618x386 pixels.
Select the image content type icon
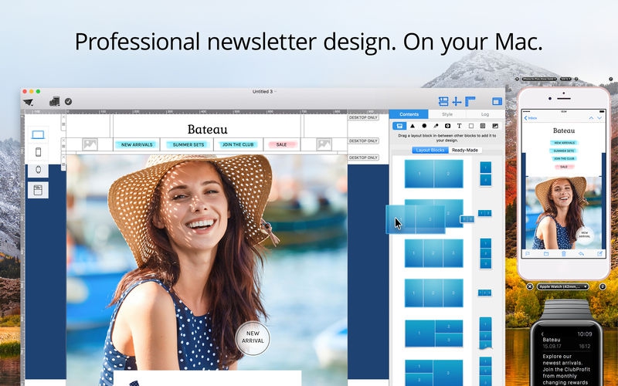pos(495,126)
